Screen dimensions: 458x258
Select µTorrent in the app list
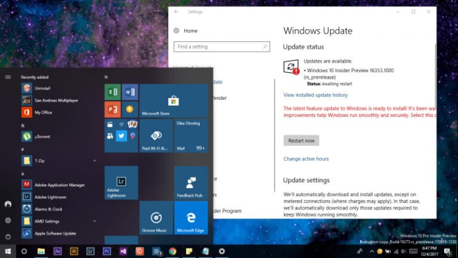click(x=42, y=137)
